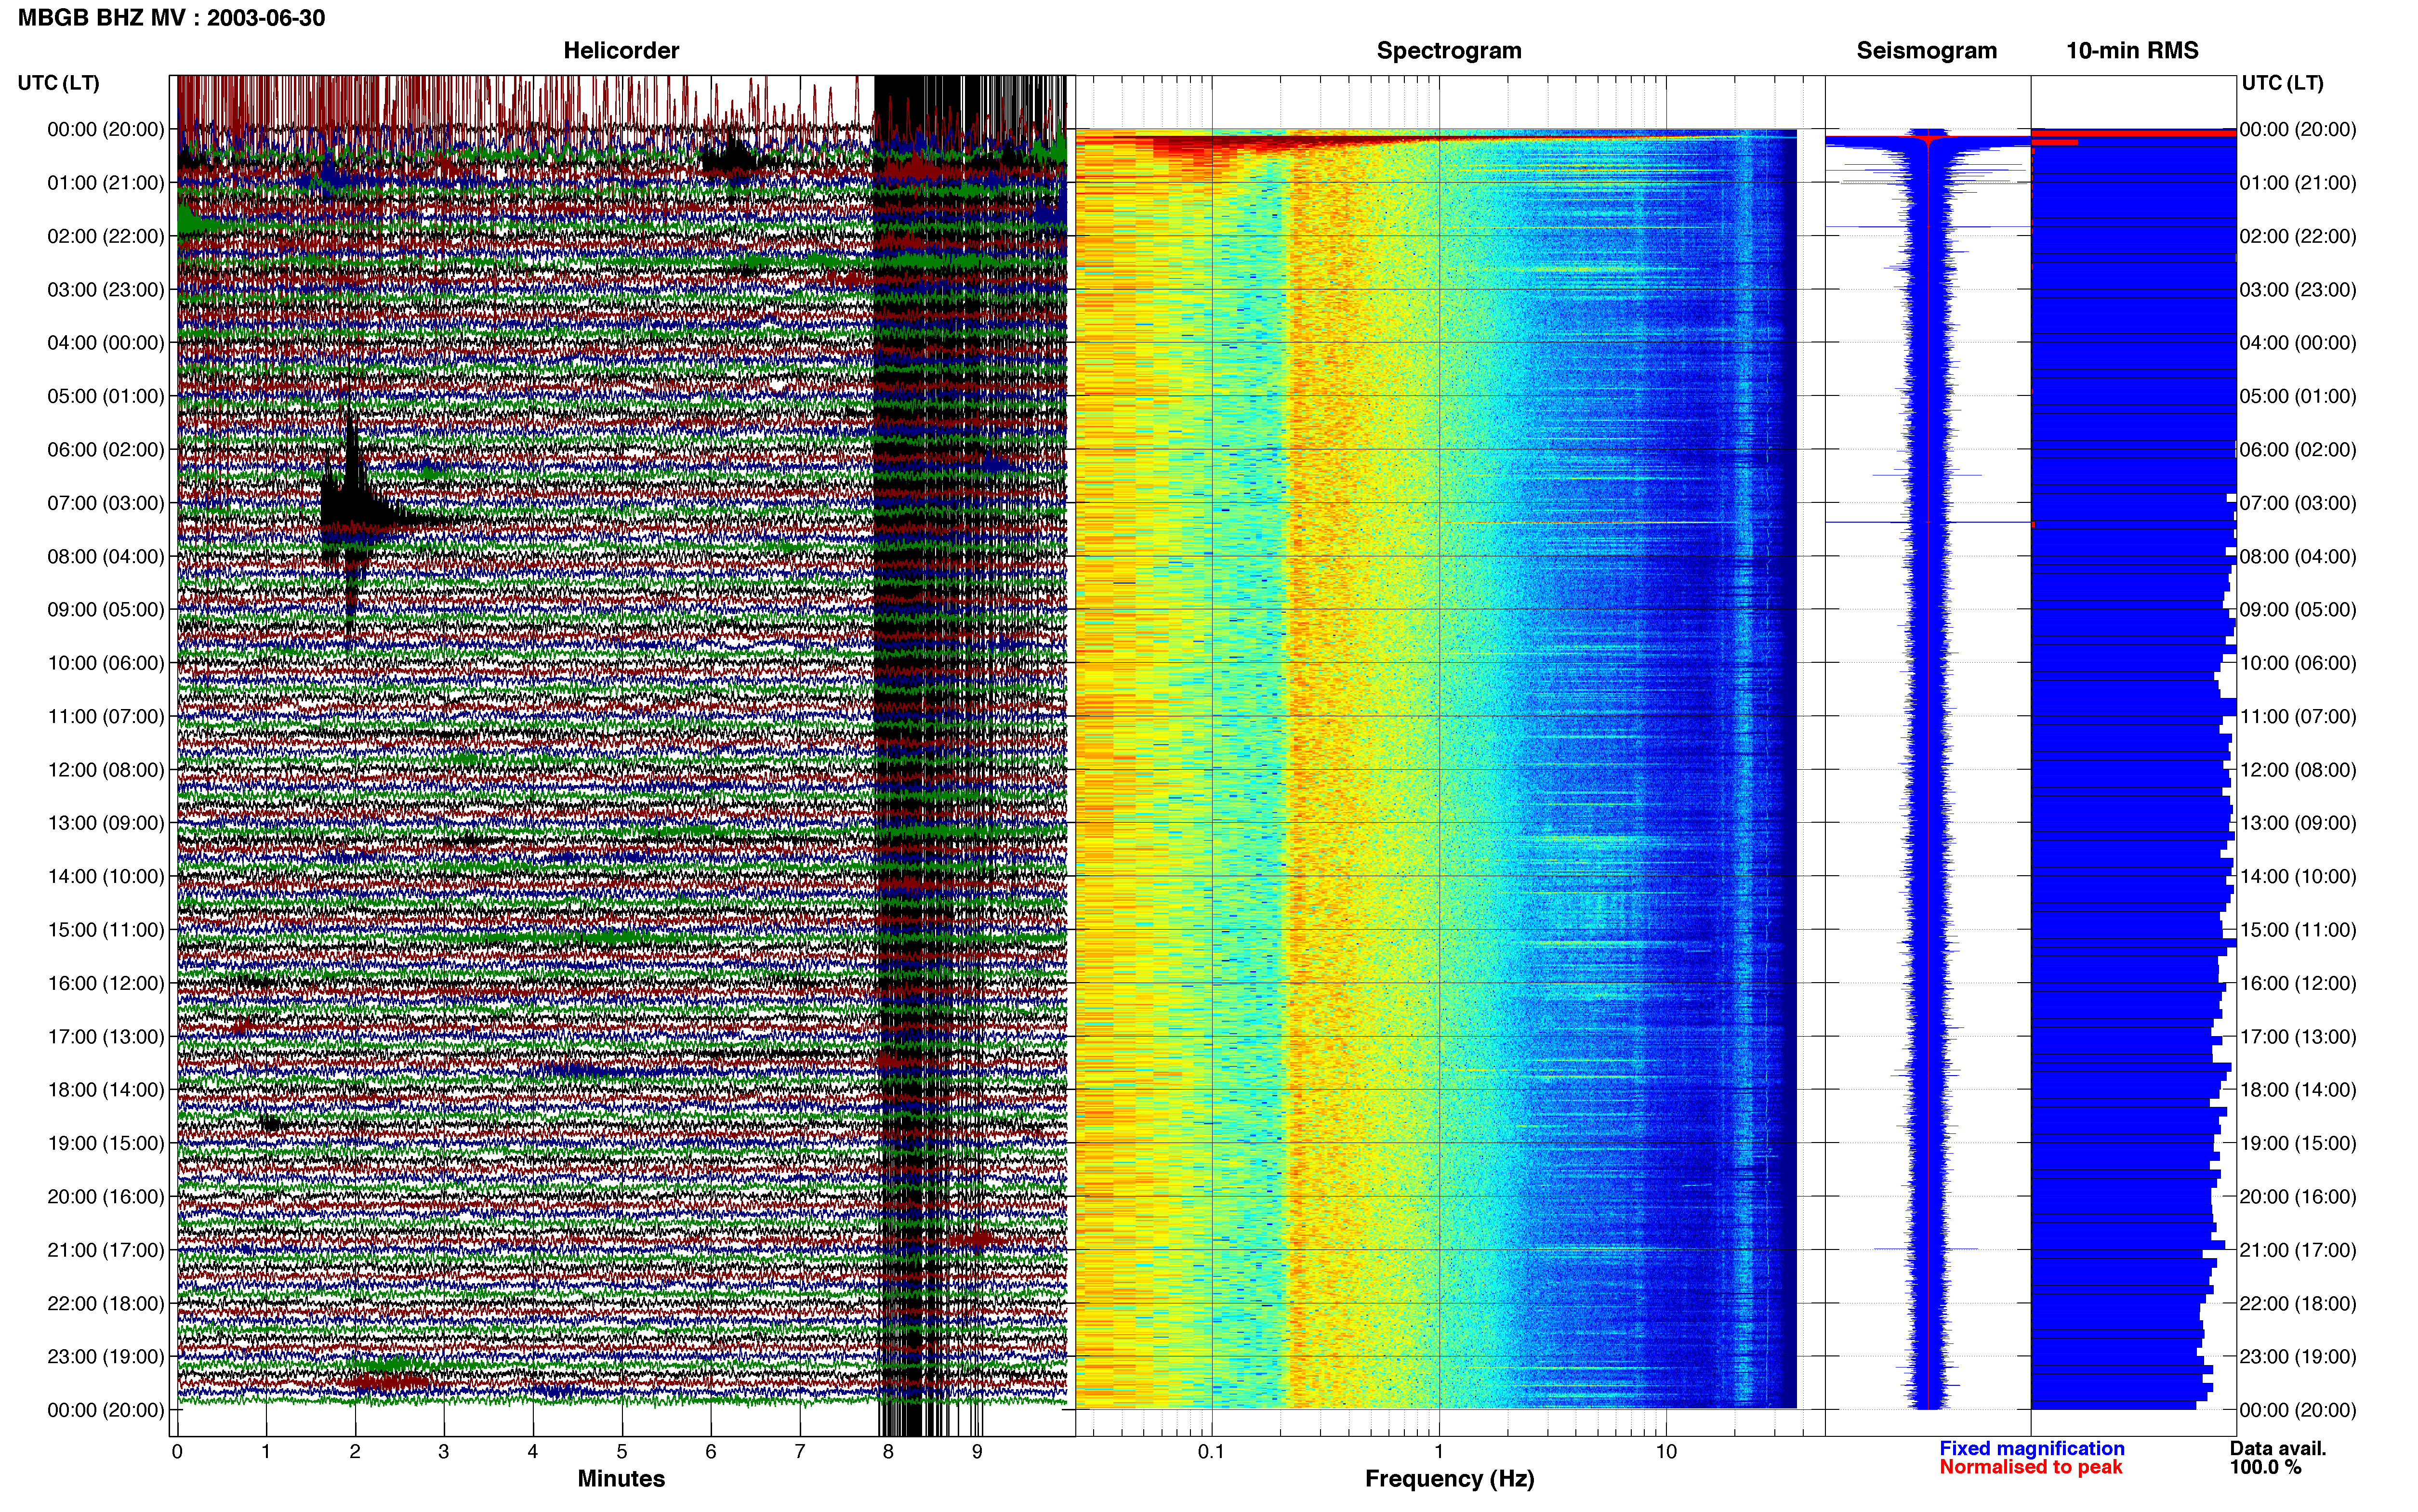Screen dimensions: 2418x1512
Task: Click the left '17:00 (13:00)' time label
Action: tap(106, 1037)
